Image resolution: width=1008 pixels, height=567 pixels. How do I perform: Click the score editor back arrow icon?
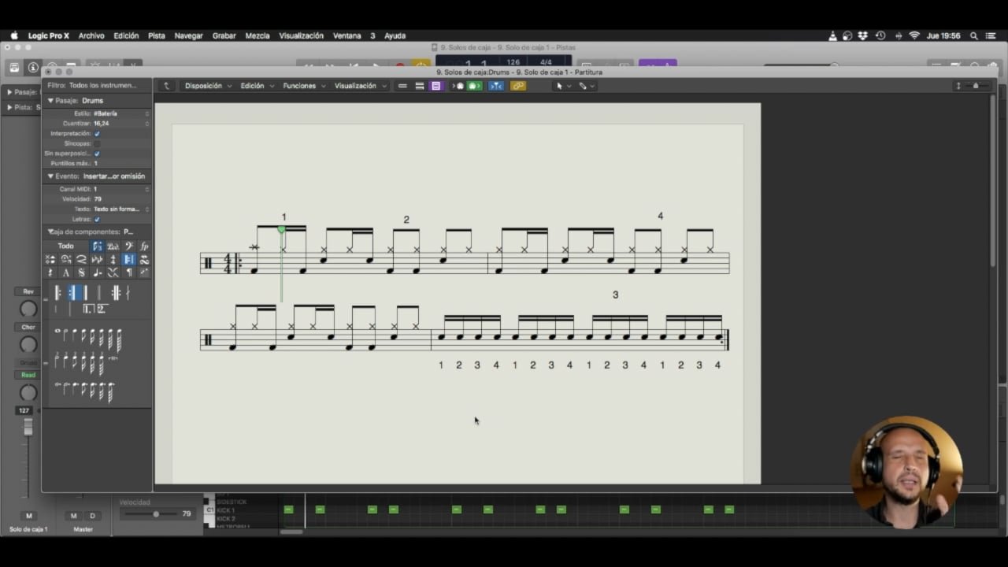coord(165,86)
